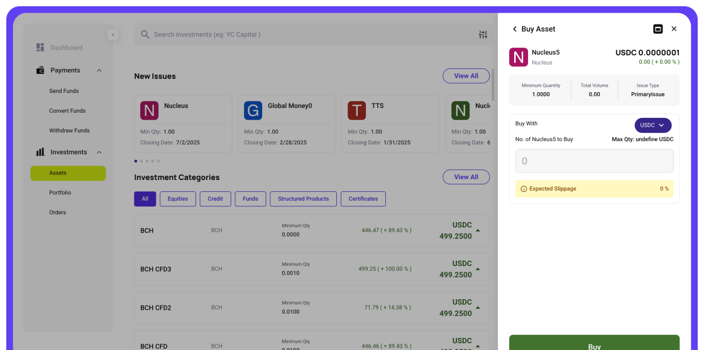The width and height of the screenshot is (704, 350).
Task: Filter by Certificates category
Action: pyautogui.click(x=363, y=199)
